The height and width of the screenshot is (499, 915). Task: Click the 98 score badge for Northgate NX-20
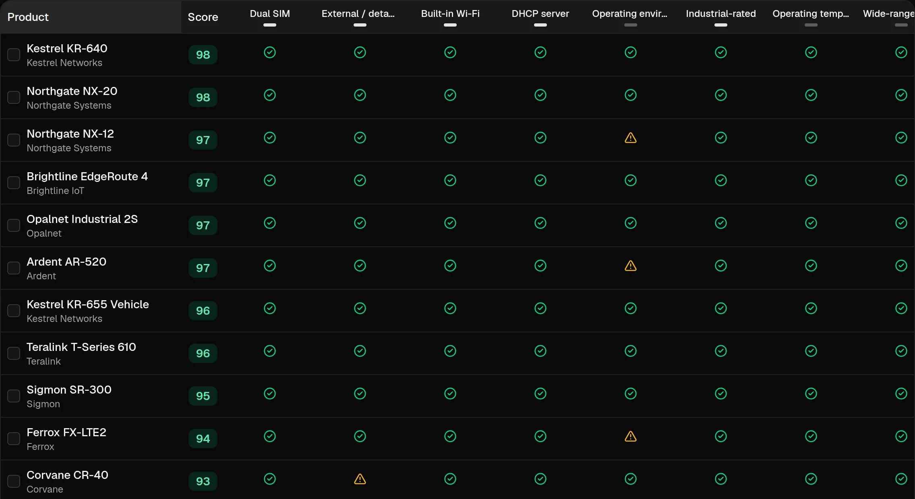(203, 97)
